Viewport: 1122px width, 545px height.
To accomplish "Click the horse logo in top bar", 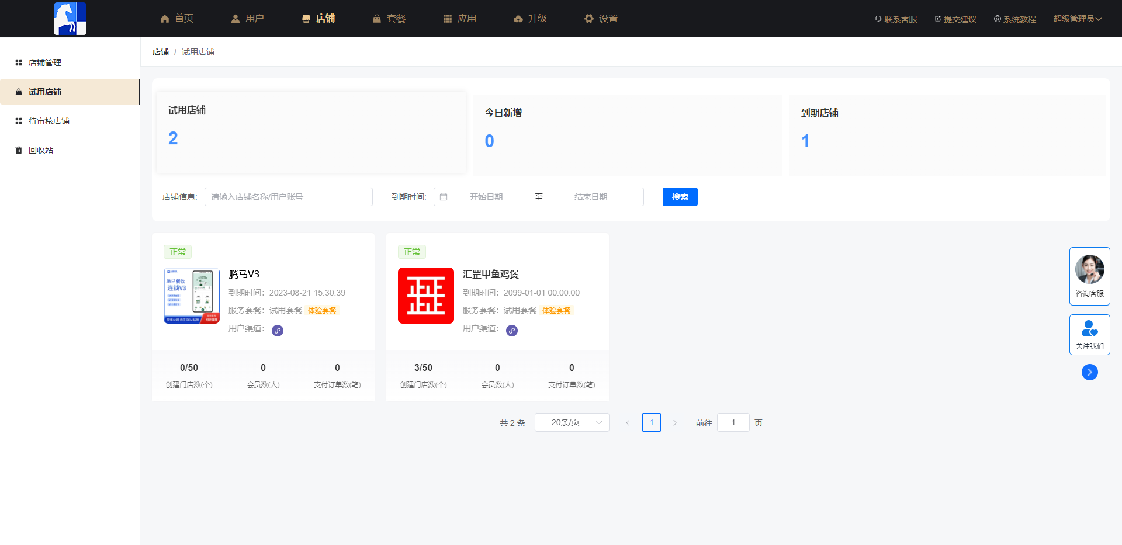I will point(70,19).
